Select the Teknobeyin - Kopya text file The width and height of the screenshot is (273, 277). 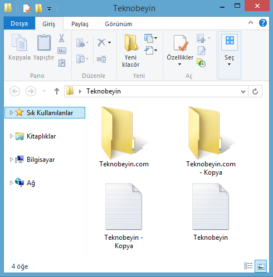[124, 216]
